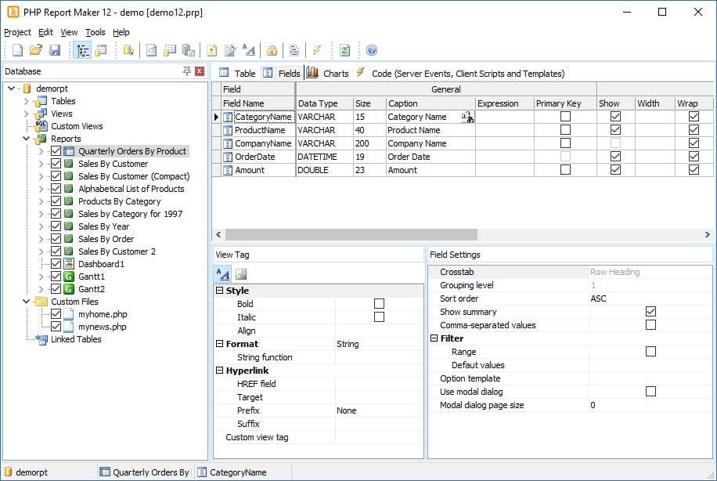Open the Tools menu
This screenshot has width=717, height=481.
(95, 32)
